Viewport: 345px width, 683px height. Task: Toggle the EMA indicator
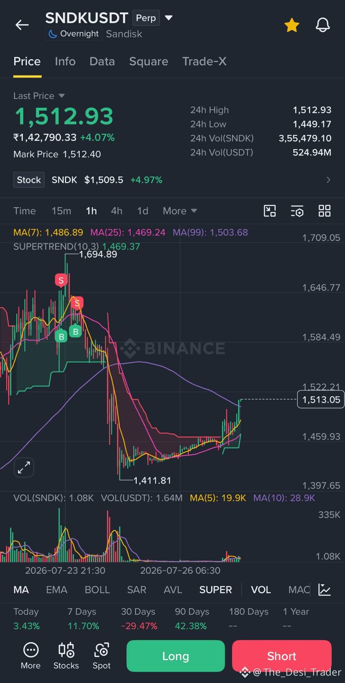(x=57, y=590)
